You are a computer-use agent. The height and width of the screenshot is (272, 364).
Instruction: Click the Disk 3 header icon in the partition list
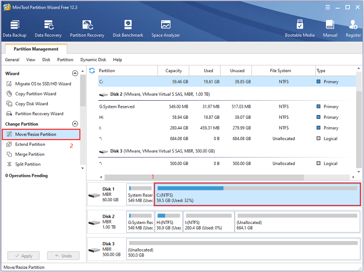pyautogui.click(x=103, y=151)
